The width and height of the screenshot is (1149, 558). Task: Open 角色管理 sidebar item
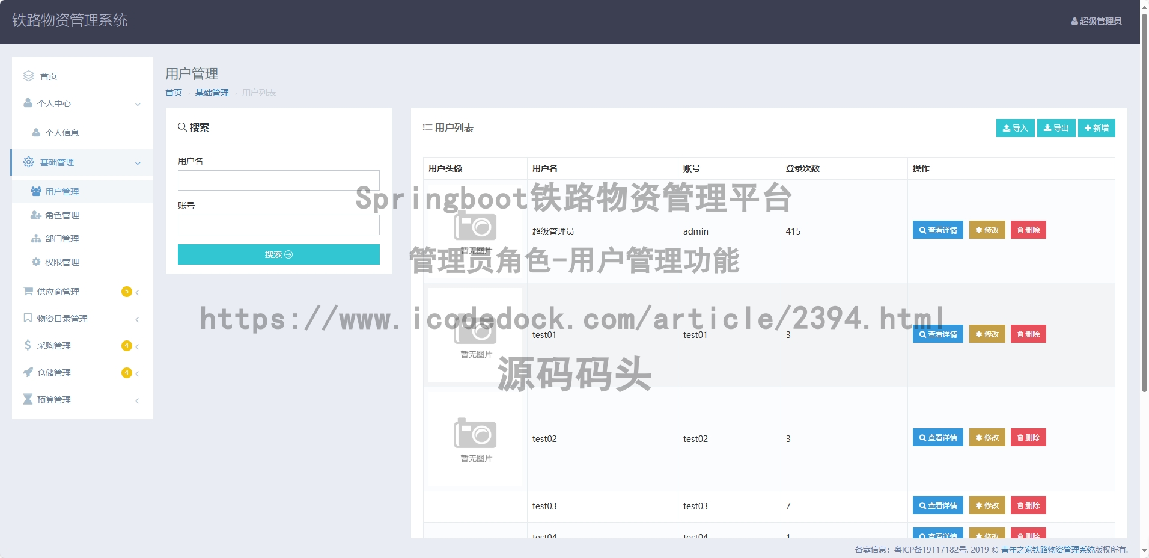[82, 215]
